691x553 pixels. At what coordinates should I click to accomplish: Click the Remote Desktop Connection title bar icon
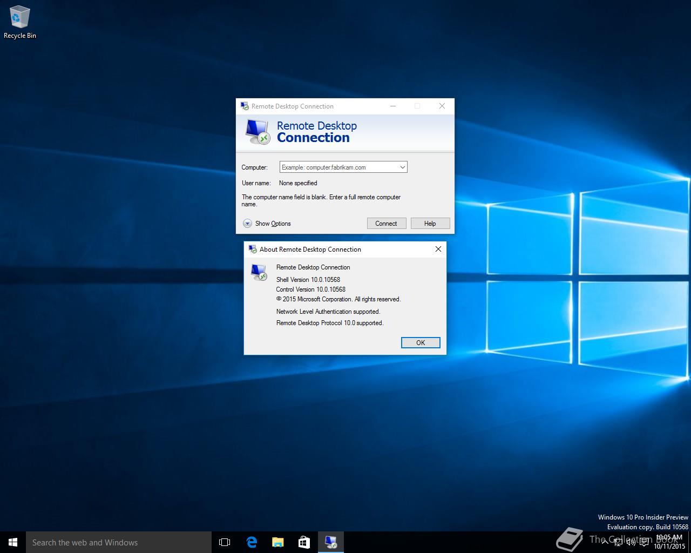click(245, 106)
